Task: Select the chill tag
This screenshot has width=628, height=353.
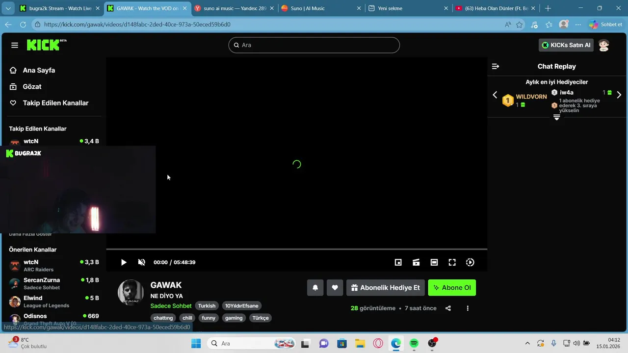Action: click(187, 318)
